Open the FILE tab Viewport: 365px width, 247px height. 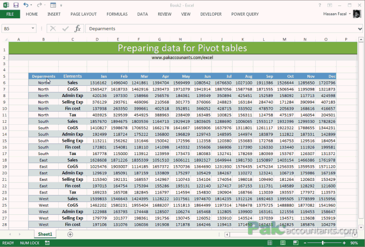10,14
